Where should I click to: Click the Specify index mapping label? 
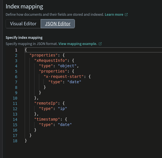tap(24, 37)
